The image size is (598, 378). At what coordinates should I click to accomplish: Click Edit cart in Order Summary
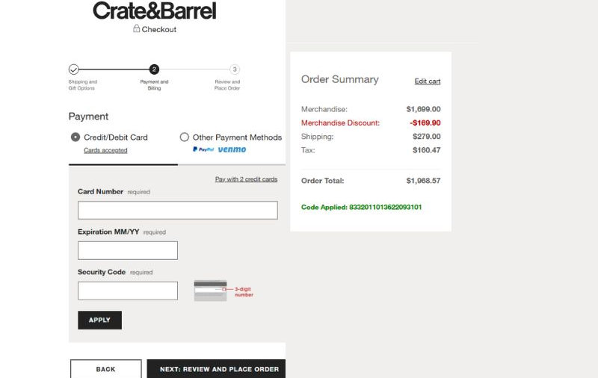click(x=428, y=81)
